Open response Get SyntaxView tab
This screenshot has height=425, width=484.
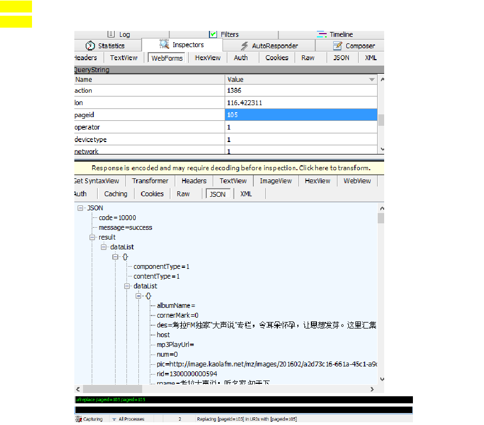point(97,181)
